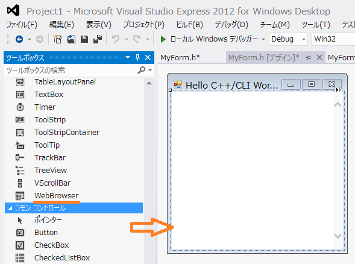Select the TableLayoutPanel icon in toolbox
The image size is (355, 264).
20,82
